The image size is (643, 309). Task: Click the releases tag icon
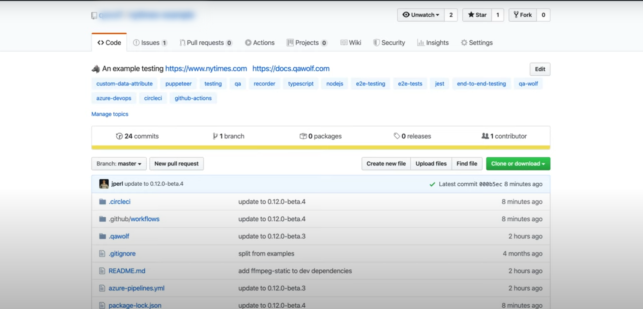(397, 136)
